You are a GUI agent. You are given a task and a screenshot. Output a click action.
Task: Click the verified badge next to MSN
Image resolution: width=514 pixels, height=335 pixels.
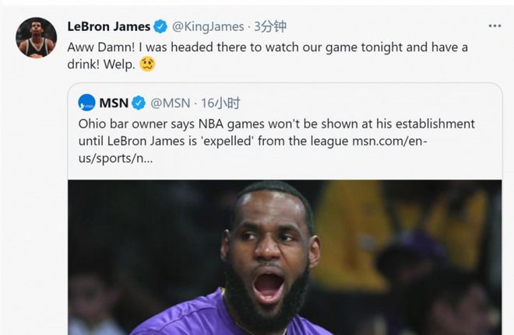point(139,103)
